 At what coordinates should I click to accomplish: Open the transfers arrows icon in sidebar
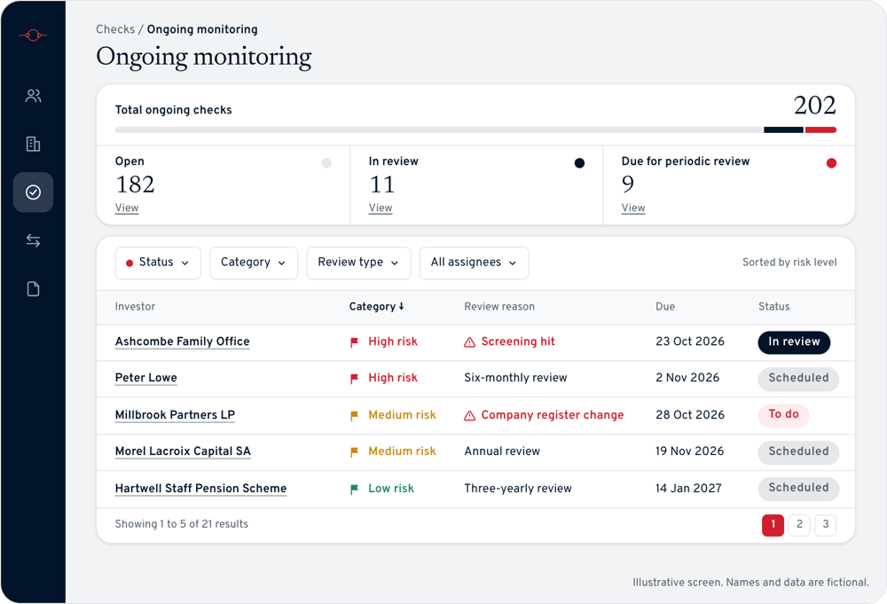coord(33,240)
